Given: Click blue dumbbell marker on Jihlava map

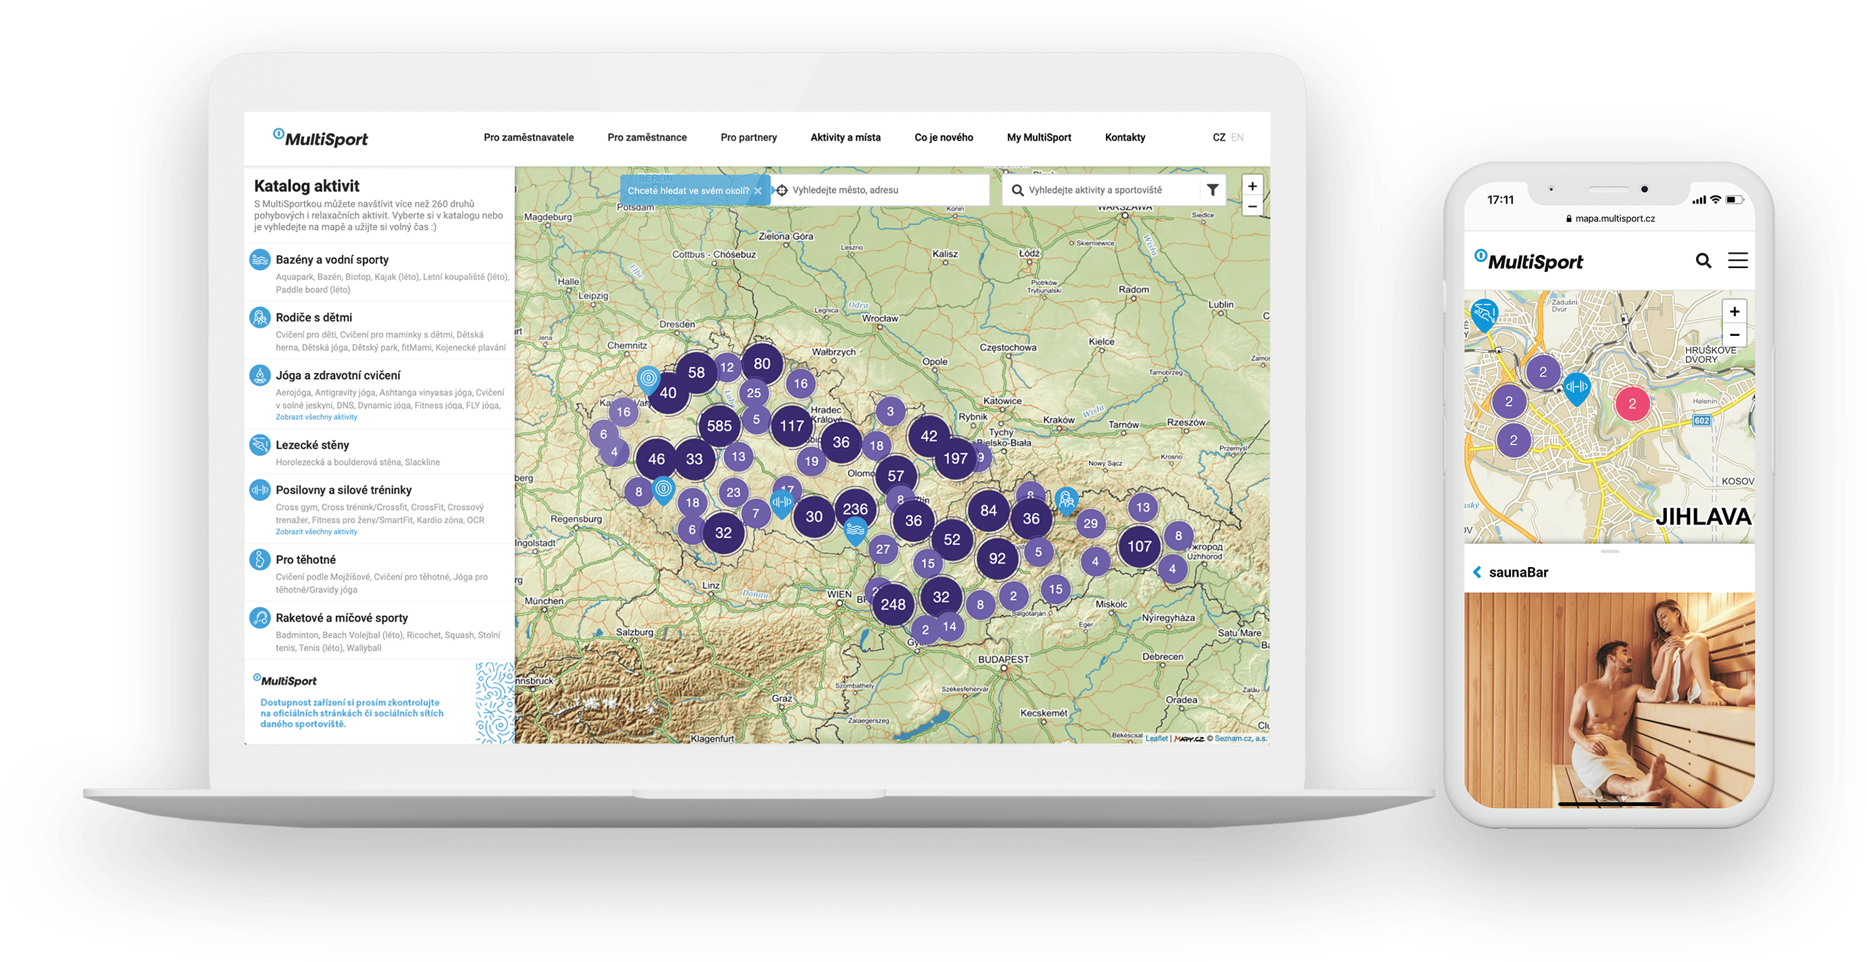Looking at the screenshot, I should coord(1577,387).
